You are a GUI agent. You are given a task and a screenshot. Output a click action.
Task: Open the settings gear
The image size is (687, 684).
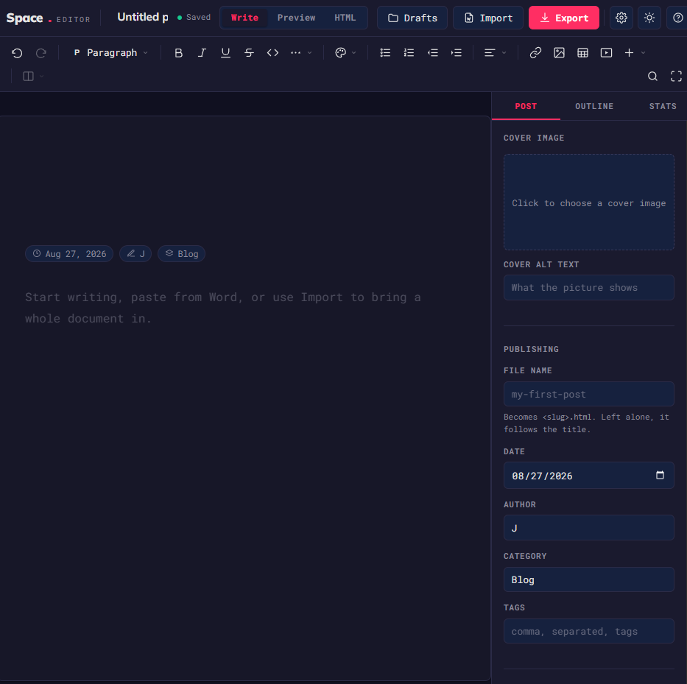pyautogui.click(x=621, y=18)
